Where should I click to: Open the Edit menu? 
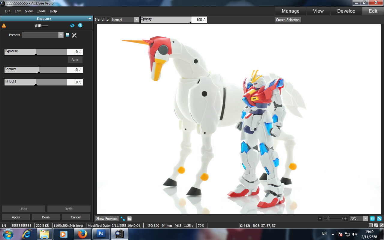18,11
